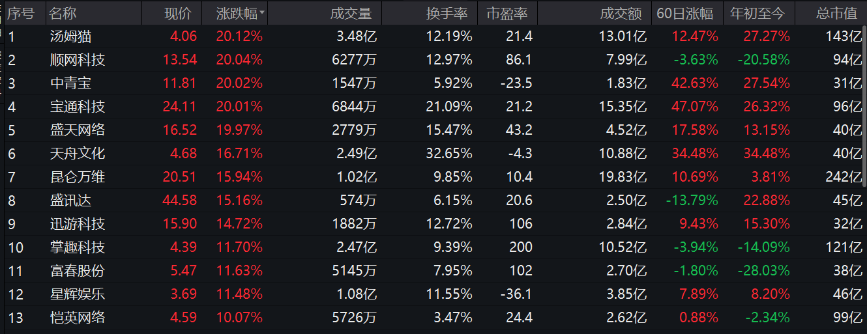Image resolution: width=867 pixels, height=334 pixels.
Task: Click the -13.79% 60-day value for 盛讯达
Action: pyautogui.click(x=692, y=201)
